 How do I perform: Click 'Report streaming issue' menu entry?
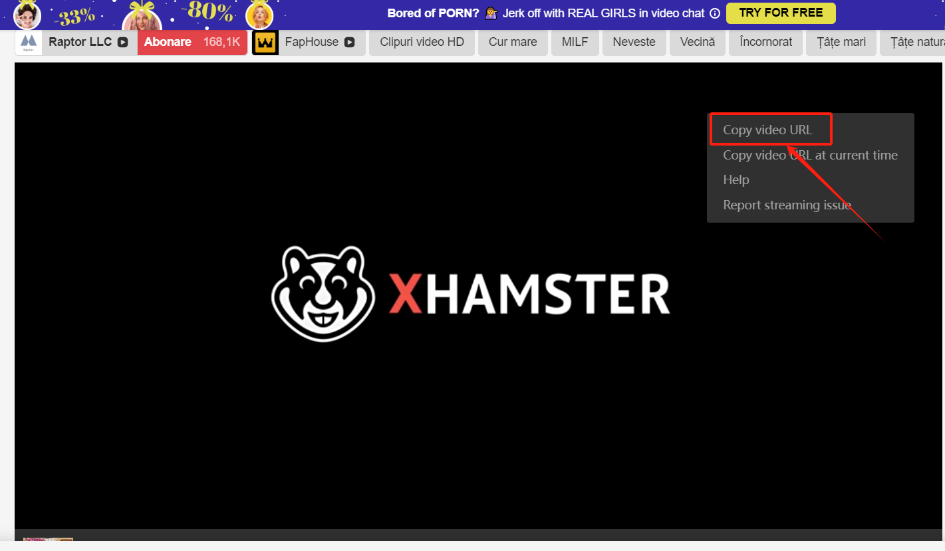click(787, 205)
